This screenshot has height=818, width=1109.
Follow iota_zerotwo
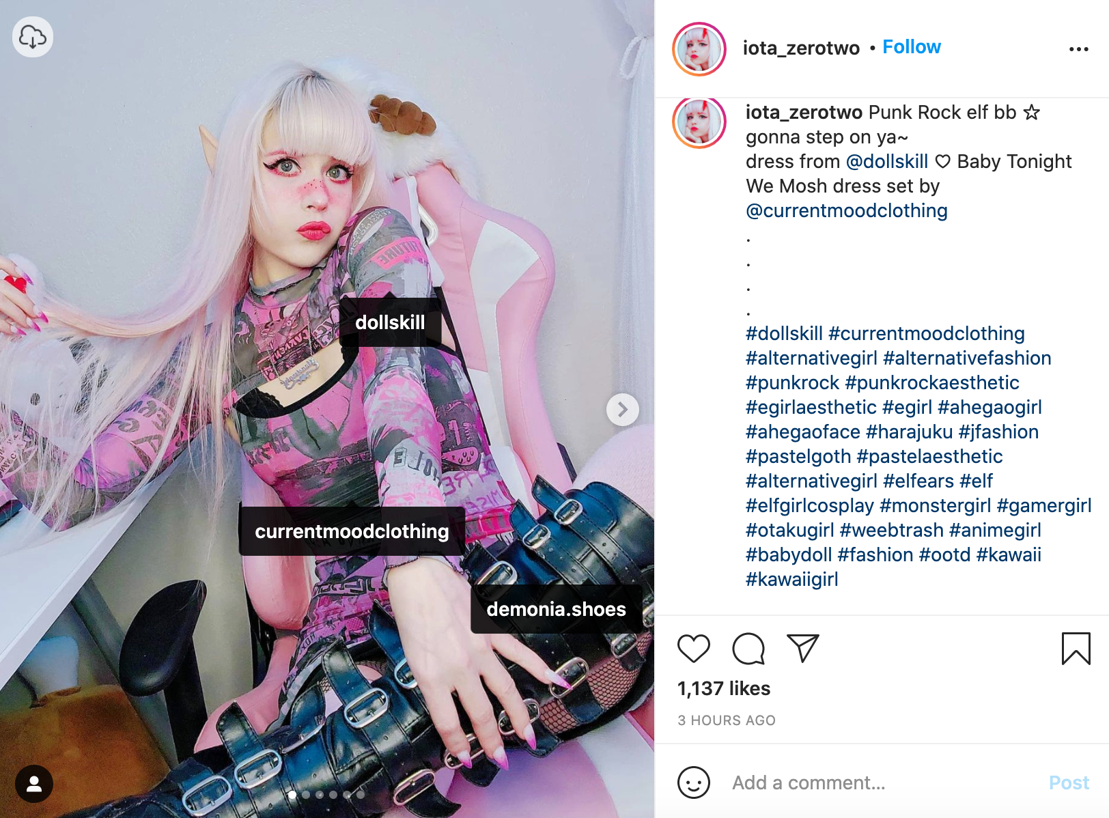912,47
